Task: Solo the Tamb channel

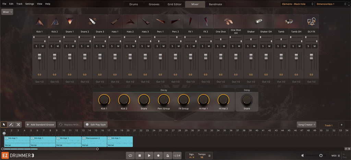Action: point(278,46)
